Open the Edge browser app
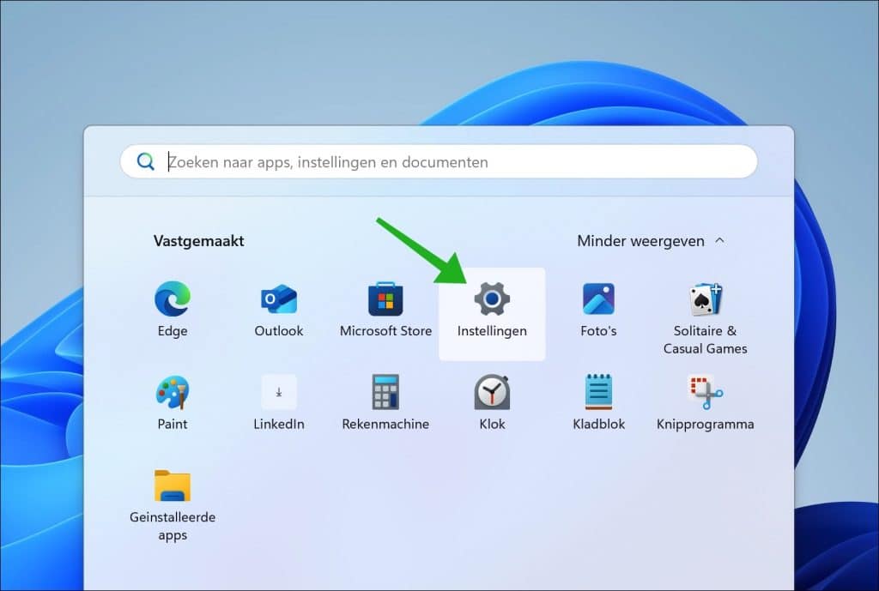 coord(172,300)
